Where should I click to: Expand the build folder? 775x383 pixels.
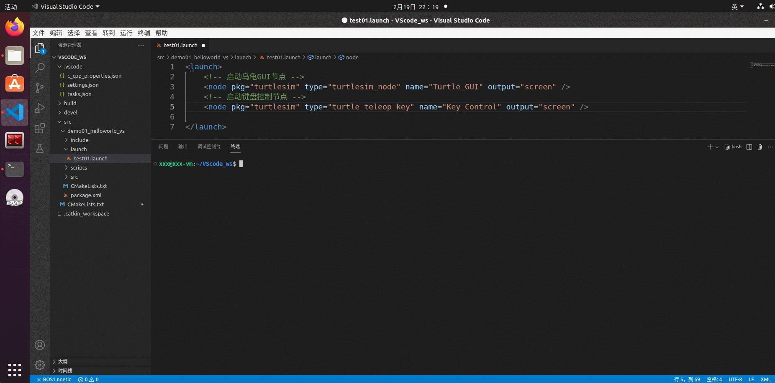(70, 103)
